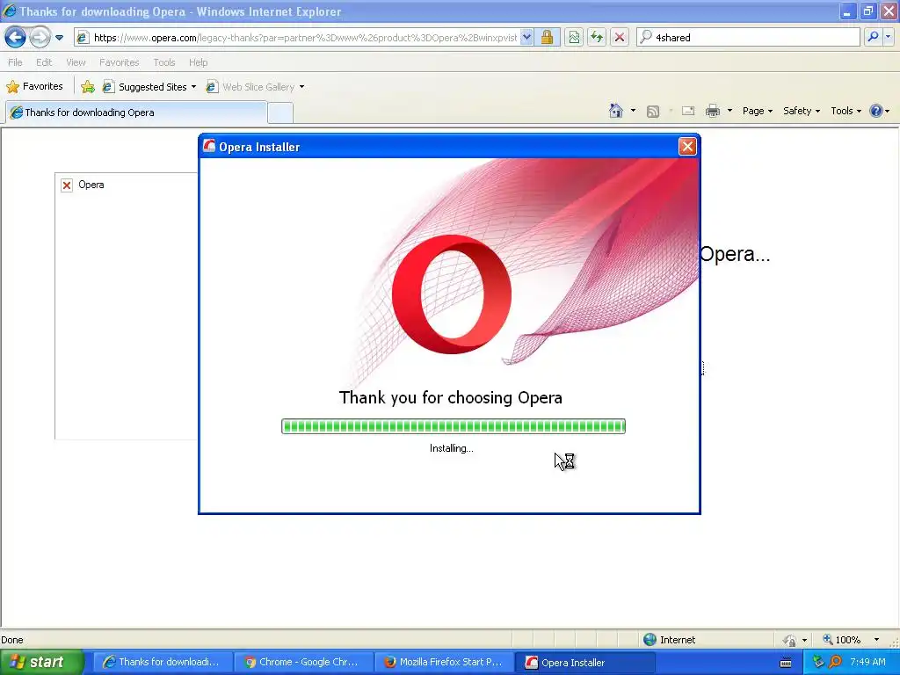Click the RSS Feeds icon
This screenshot has width=900, height=675.
(x=653, y=112)
